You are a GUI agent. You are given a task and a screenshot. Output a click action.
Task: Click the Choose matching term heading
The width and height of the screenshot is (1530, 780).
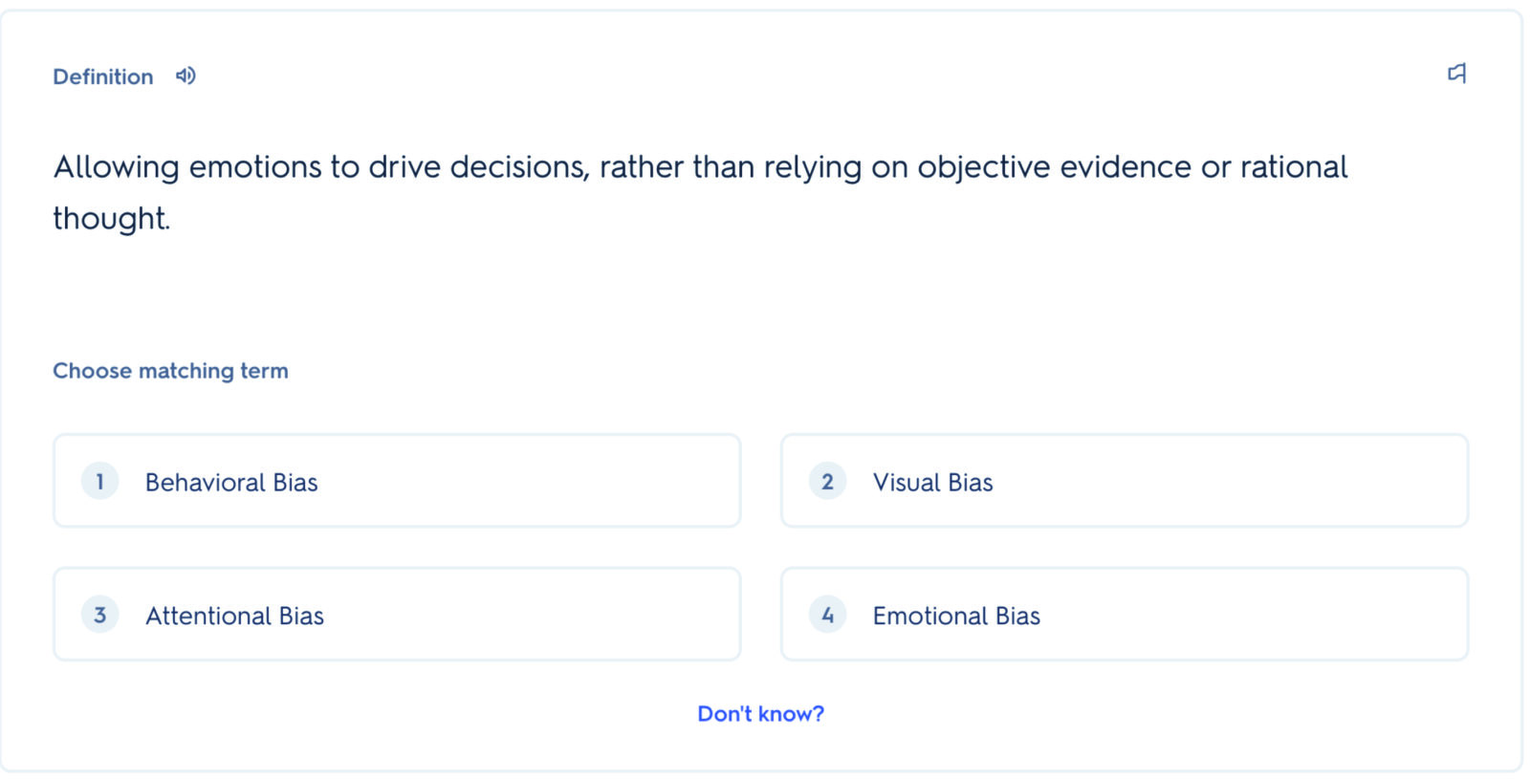[170, 371]
